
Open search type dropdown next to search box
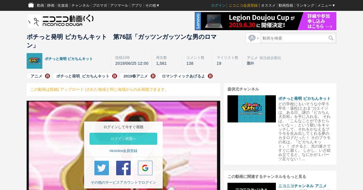pos(253,38)
